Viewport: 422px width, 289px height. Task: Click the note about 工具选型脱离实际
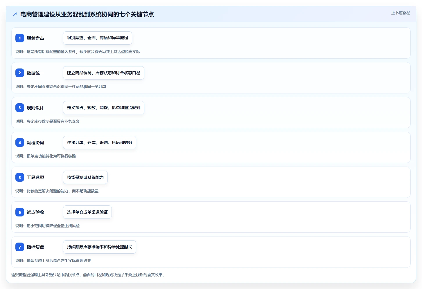pyautogui.click(x=78, y=52)
